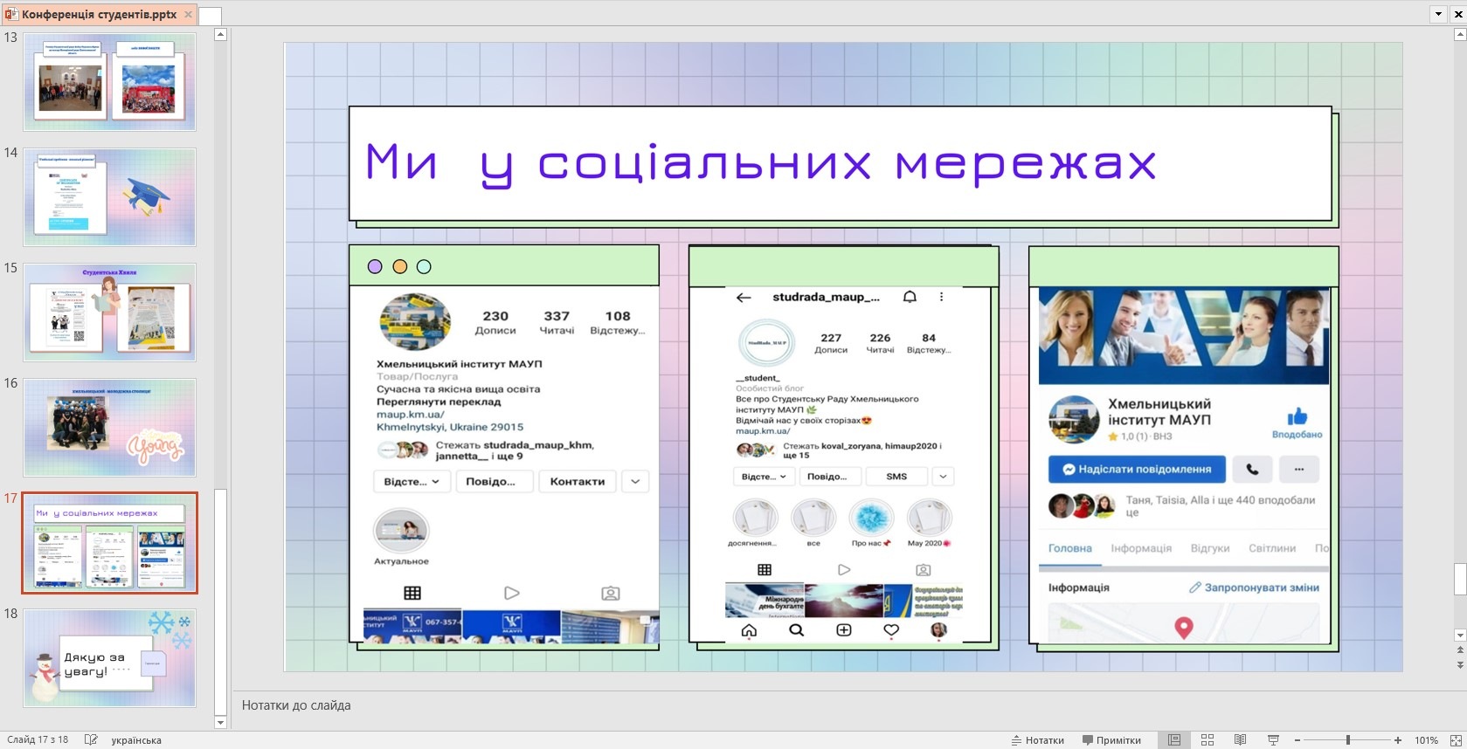1467x749 pixels.
Task: Click the українська language indicator
Action: click(x=136, y=739)
